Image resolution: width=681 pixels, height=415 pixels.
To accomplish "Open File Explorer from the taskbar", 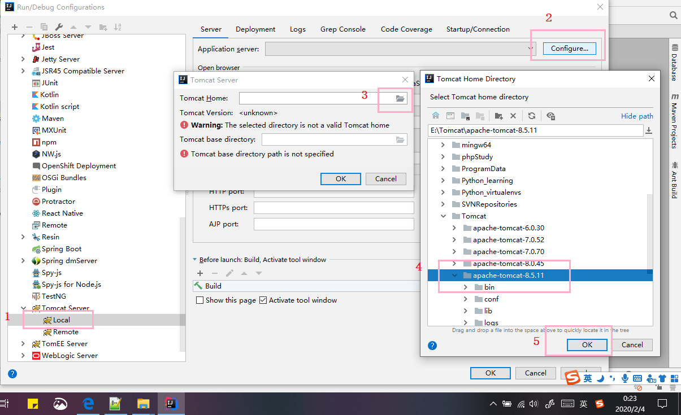I will (143, 403).
